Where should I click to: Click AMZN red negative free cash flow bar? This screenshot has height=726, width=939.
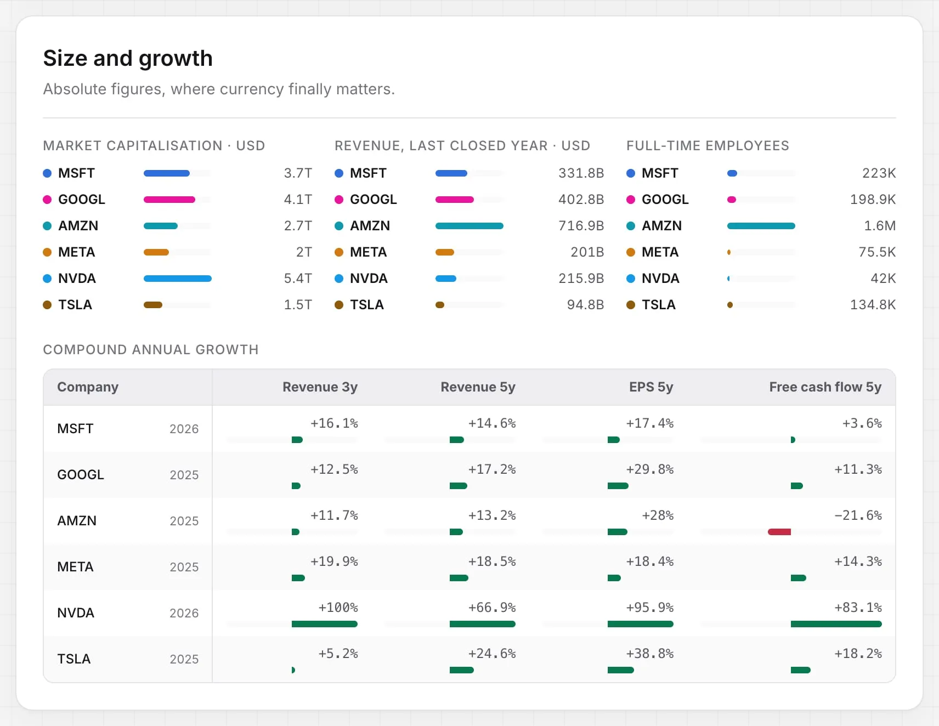click(x=779, y=532)
